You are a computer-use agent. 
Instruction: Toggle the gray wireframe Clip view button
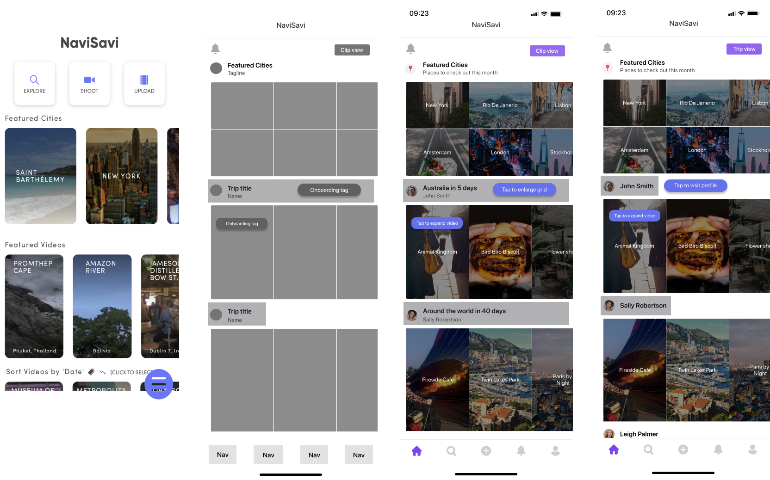click(352, 50)
